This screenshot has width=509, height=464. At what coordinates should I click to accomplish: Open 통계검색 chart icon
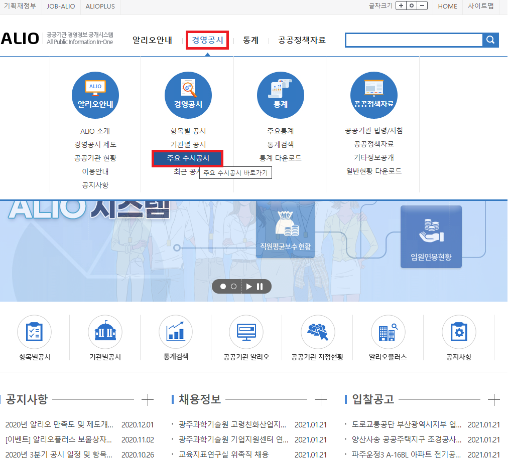(x=176, y=332)
